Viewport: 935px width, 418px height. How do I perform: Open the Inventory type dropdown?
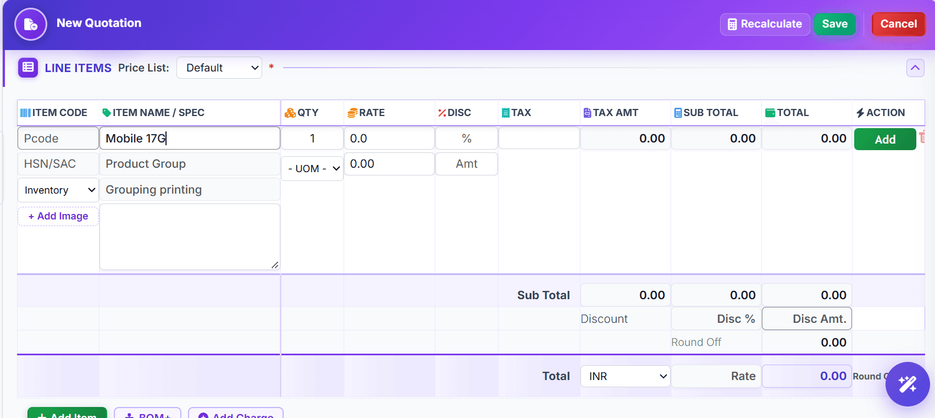click(58, 190)
